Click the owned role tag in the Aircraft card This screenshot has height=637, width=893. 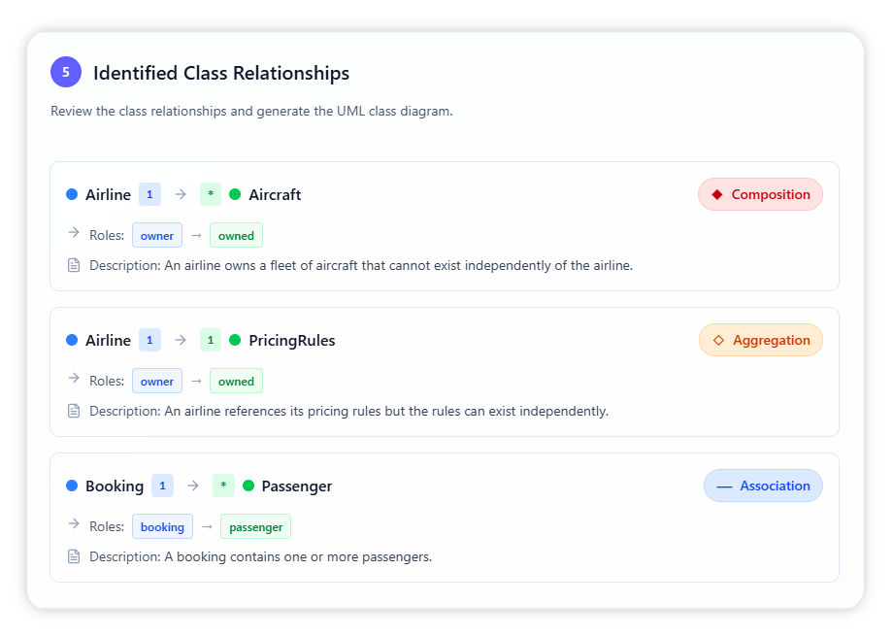click(236, 236)
